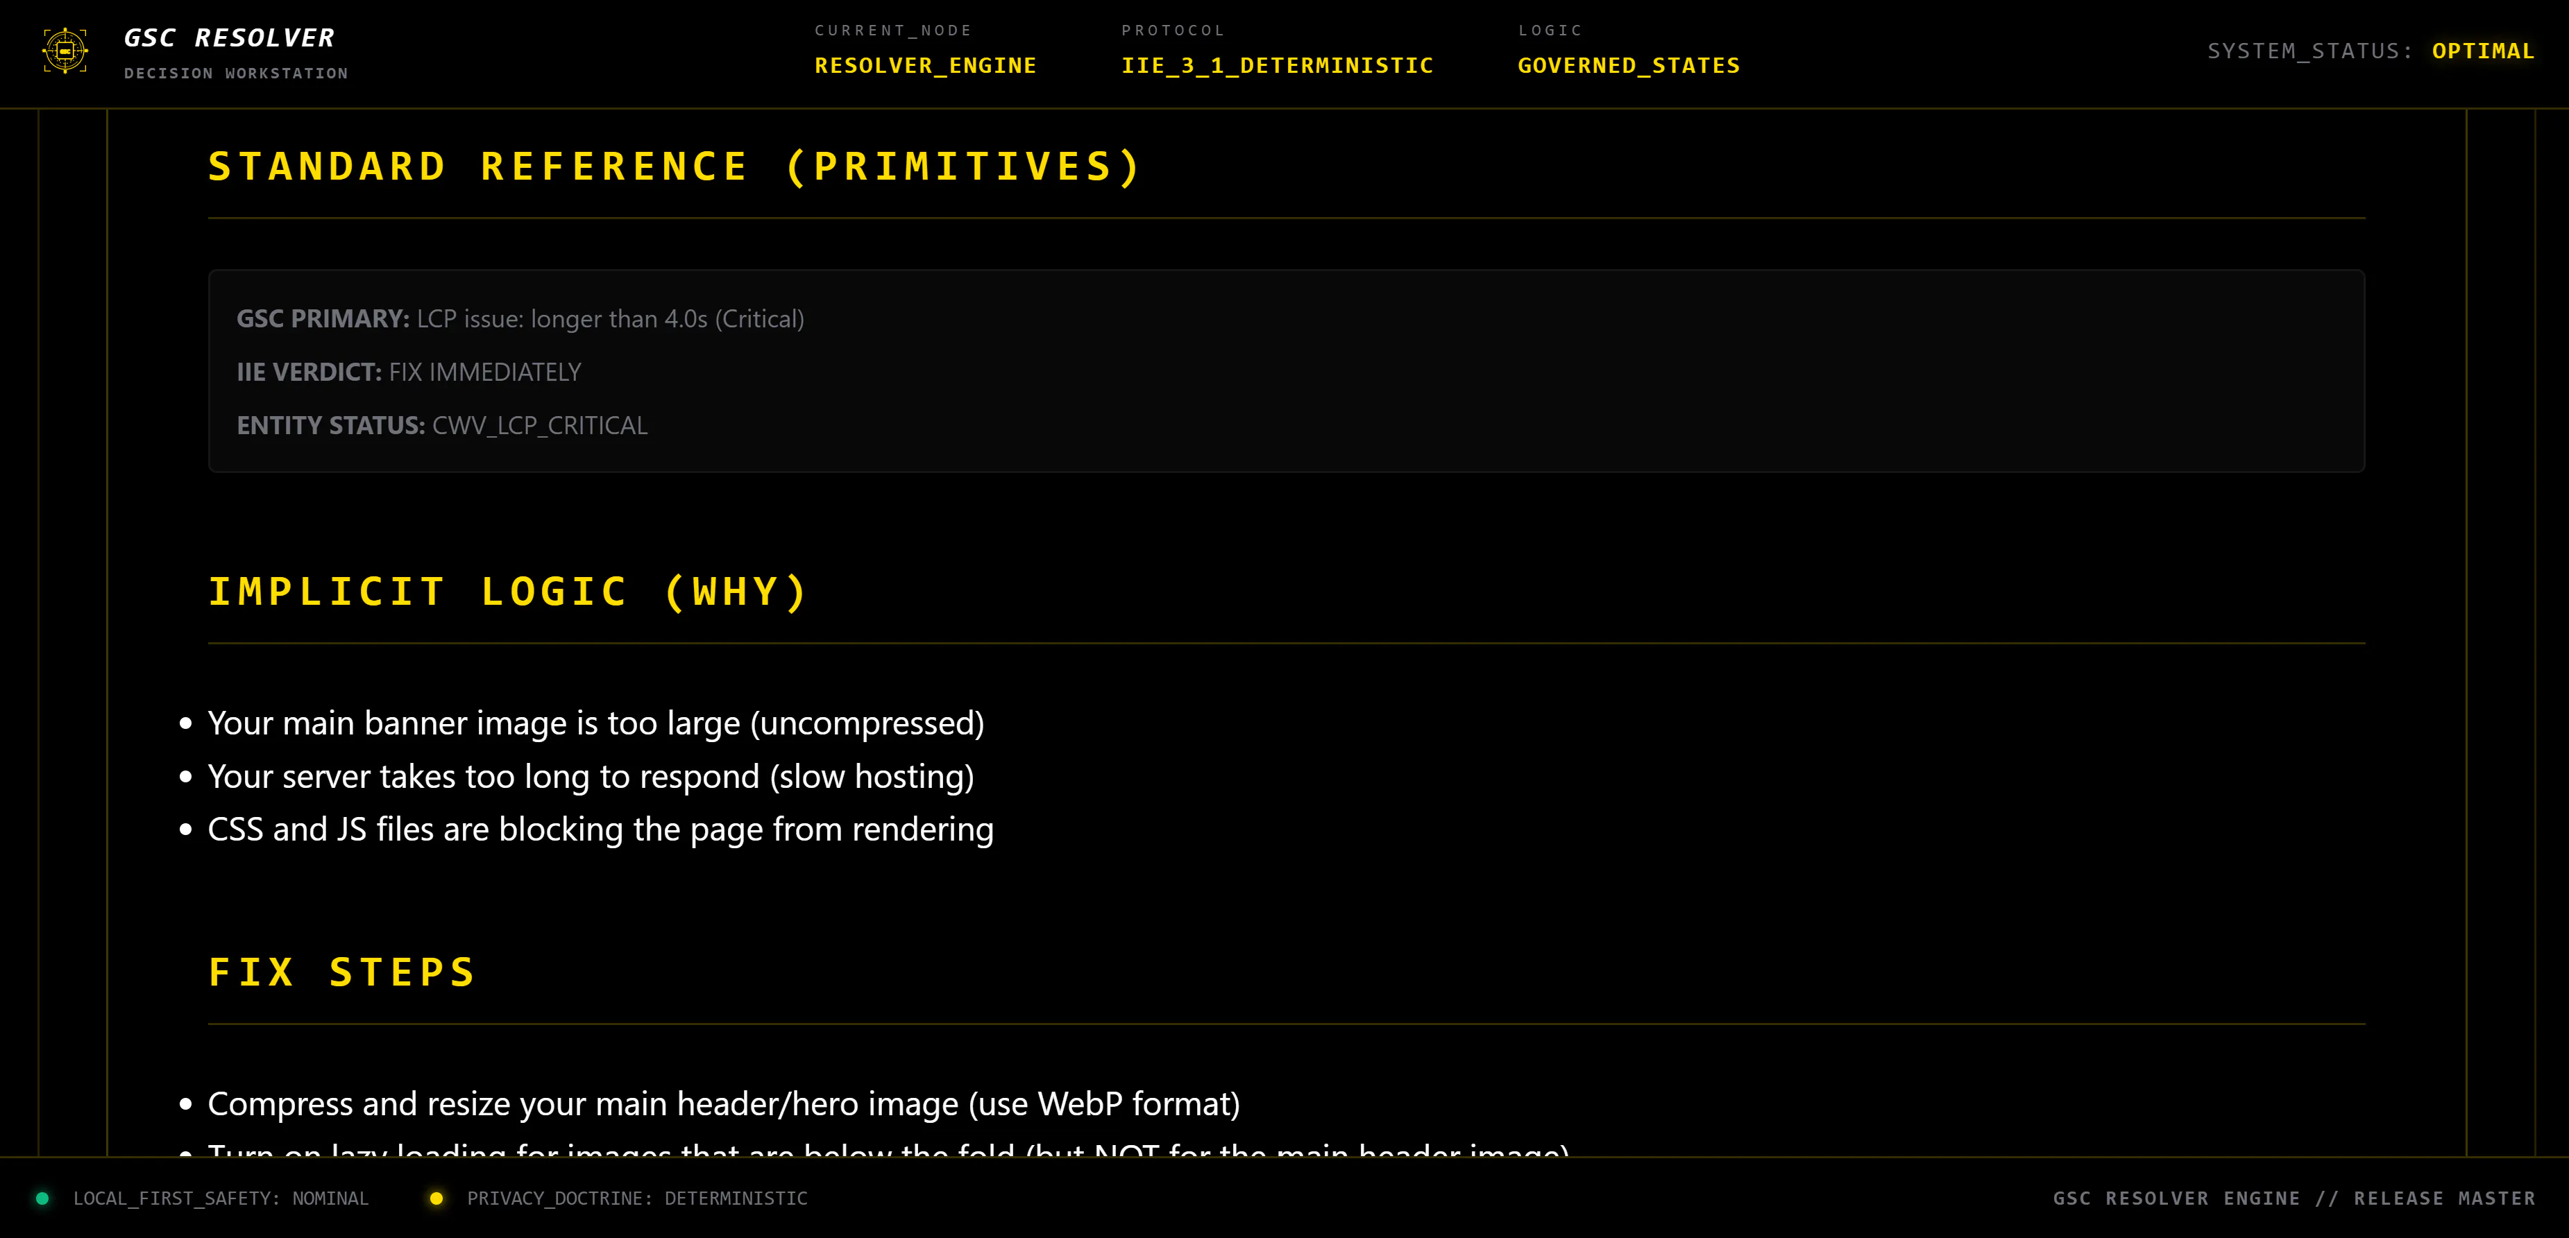This screenshot has width=2569, height=1238.
Task: Select the PROTOCOL label in header
Action: 1173,31
